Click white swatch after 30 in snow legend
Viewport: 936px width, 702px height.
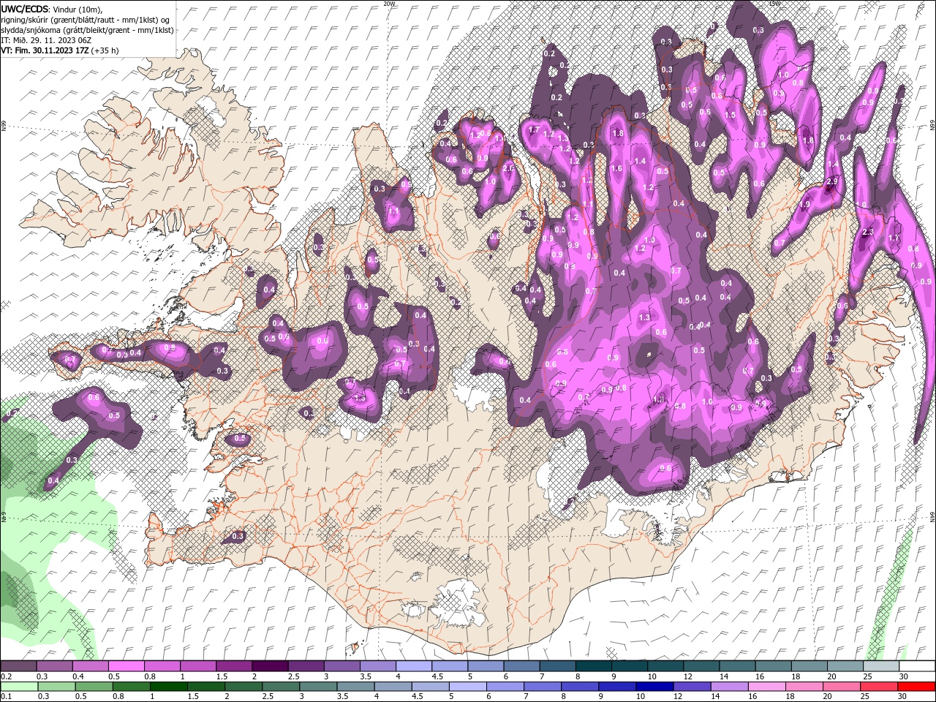click(917, 666)
